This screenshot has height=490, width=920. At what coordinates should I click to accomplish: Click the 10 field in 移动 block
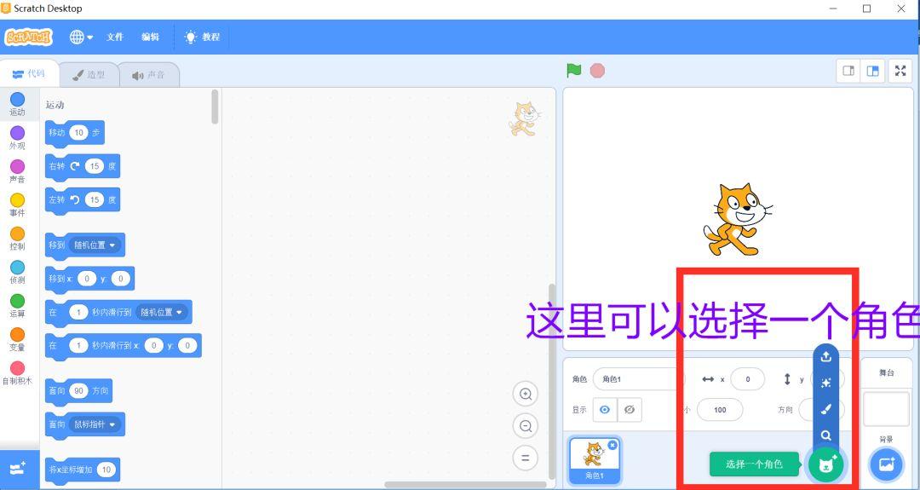78,133
